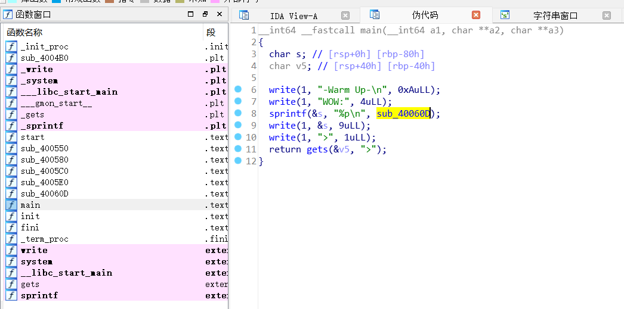Click pseudocode tab icon
This screenshot has height=309, width=624.
coord(374,15)
